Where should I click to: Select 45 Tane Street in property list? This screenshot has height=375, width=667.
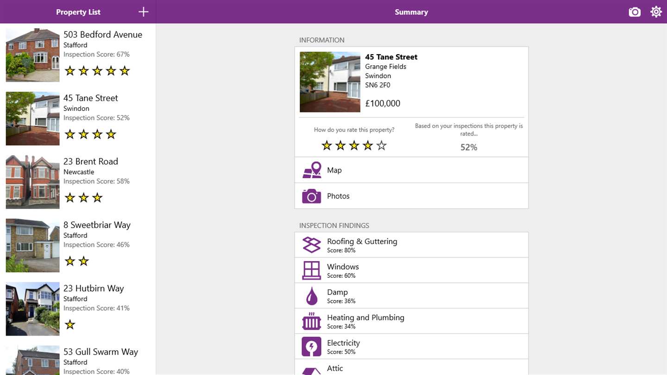pos(78,119)
